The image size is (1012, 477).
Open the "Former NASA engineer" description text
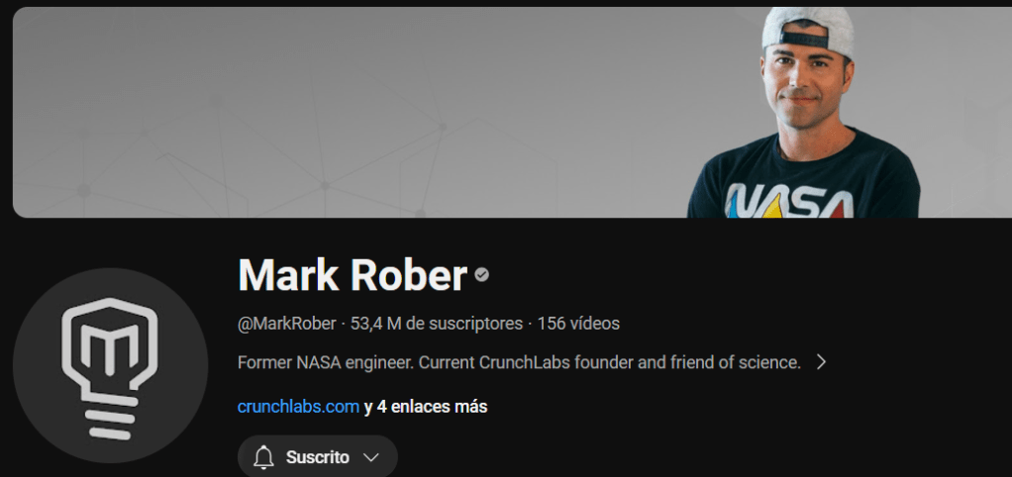point(519,362)
